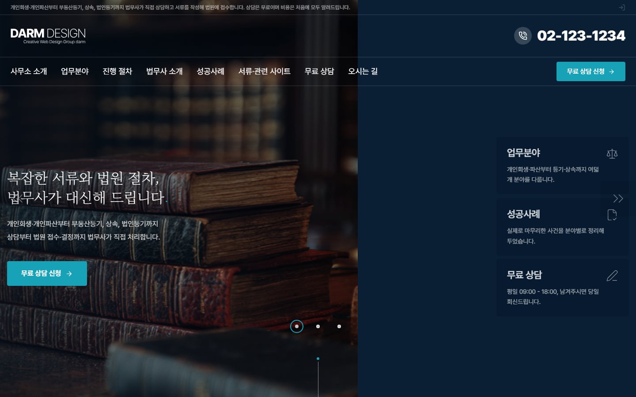The width and height of the screenshot is (636, 397).
Task: Click header 무료 상담 신청 button
Action: (x=591, y=71)
